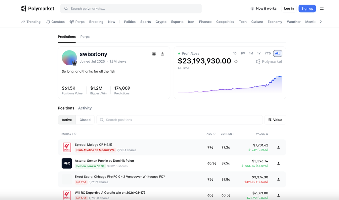This screenshot has height=200, width=339.
Task: Open the QR scan icon on profile card
Action: click(154, 54)
